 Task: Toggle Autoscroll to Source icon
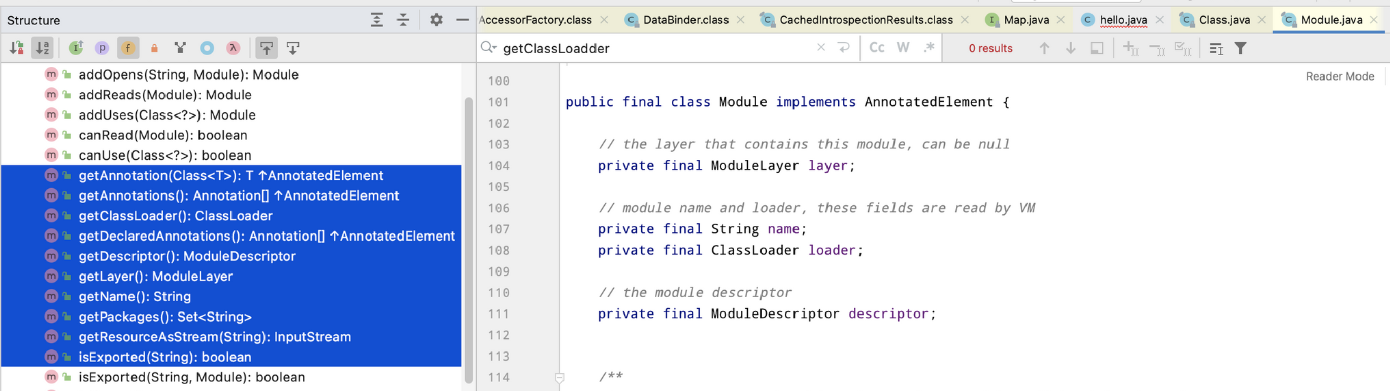tap(267, 48)
